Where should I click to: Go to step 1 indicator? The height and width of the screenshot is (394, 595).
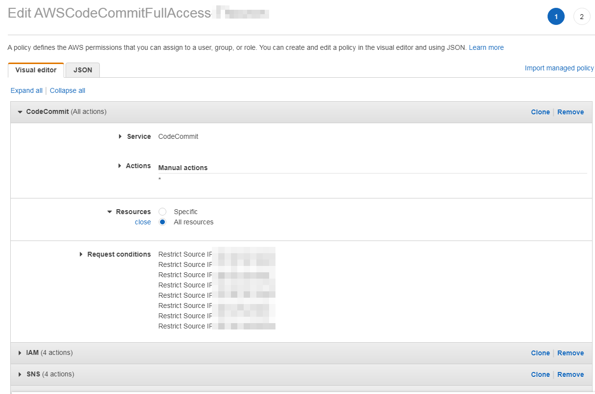556,17
